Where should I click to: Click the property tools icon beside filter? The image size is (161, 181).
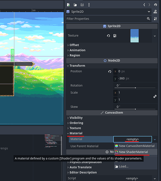click(x=155, y=19)
